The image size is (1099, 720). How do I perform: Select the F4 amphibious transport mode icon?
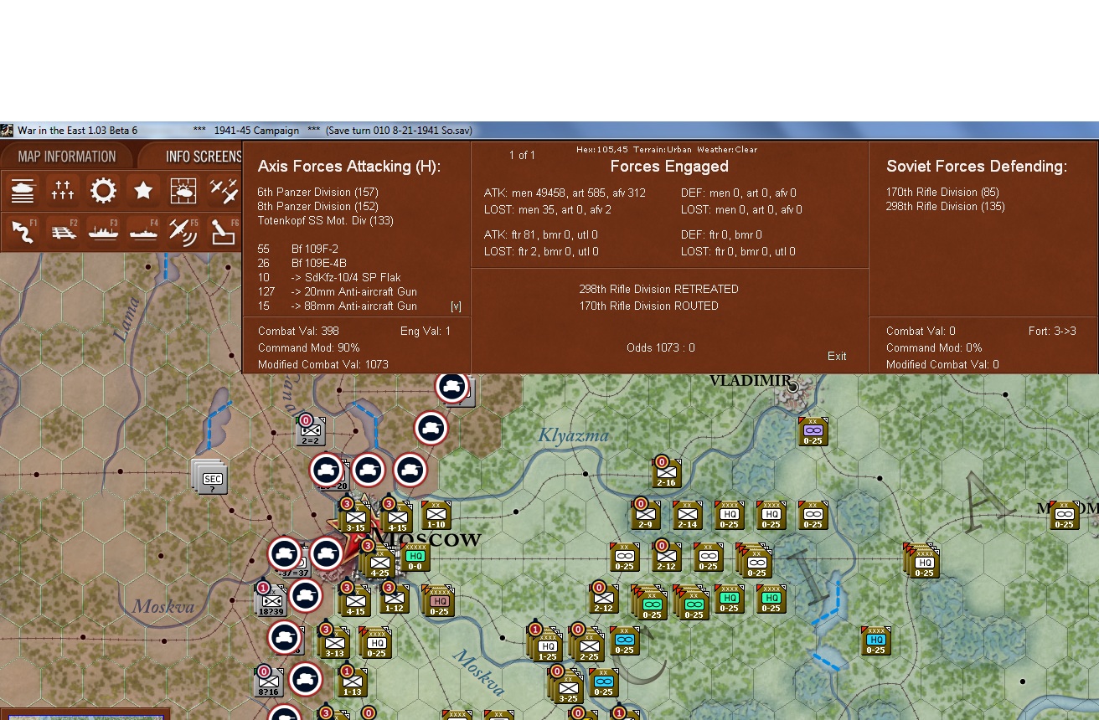tap(143, 231)
